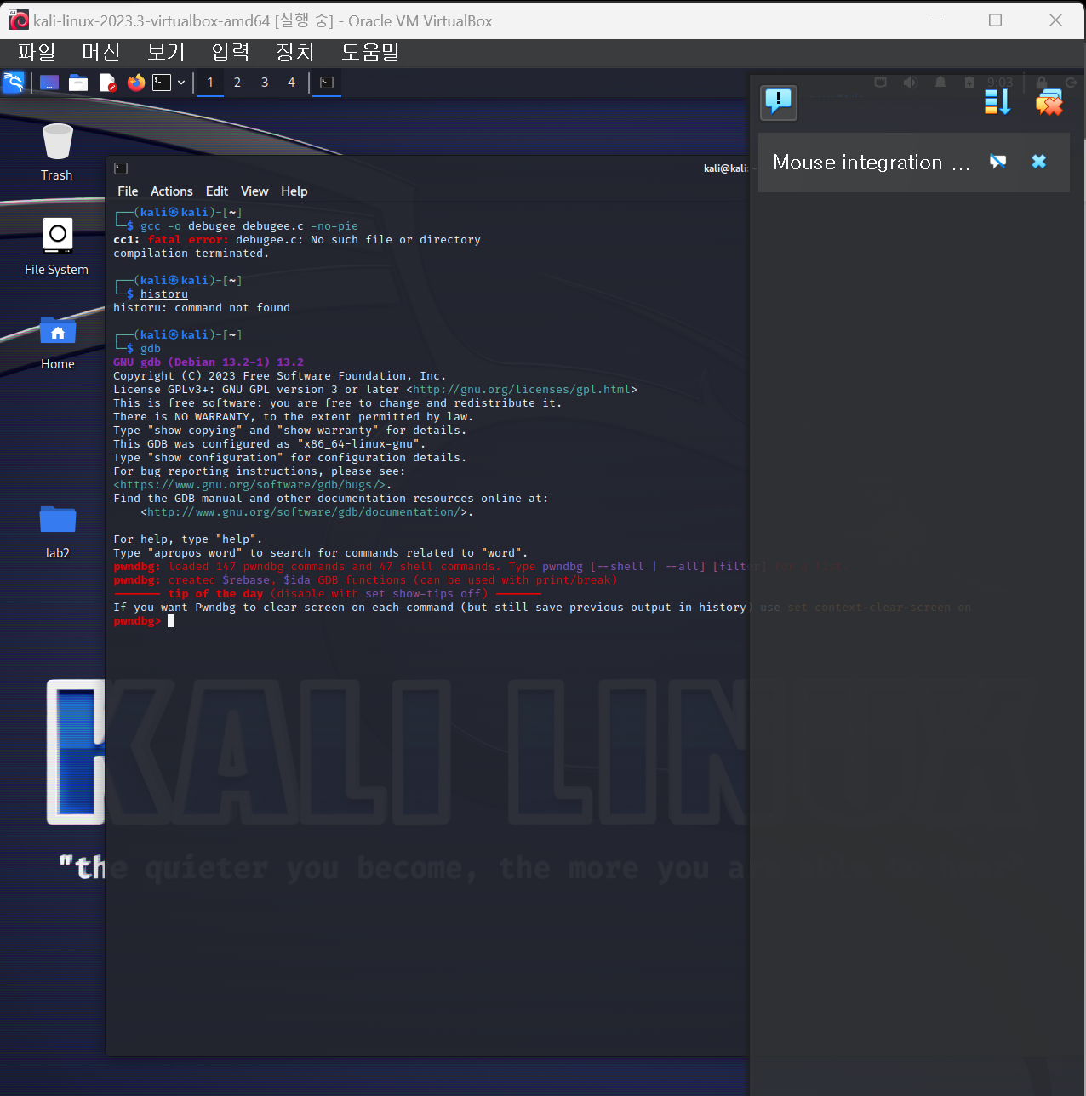
Task: Click 'historu: command not found' output
Action: [x=202, y=308]
